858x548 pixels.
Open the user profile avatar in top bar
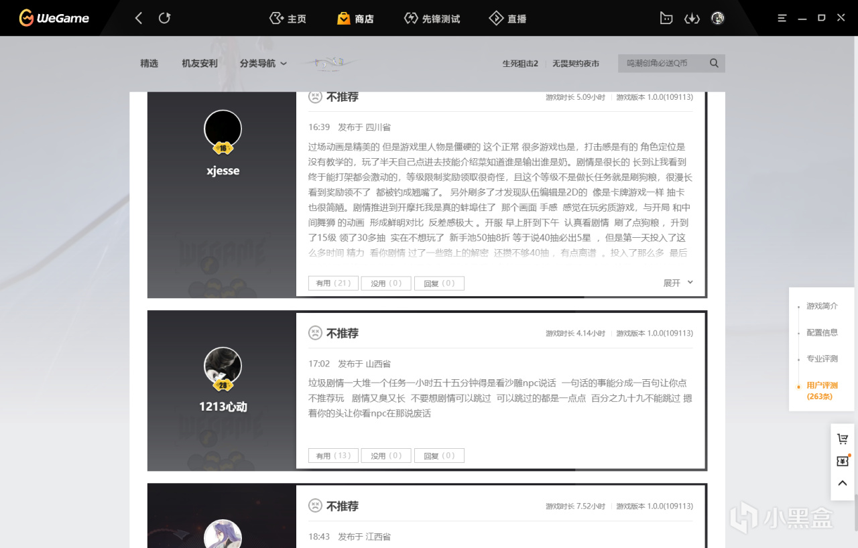pyautogui.click(x=718, y=18)
